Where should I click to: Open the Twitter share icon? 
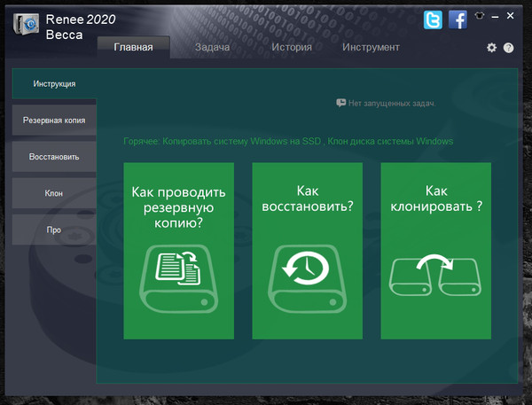433,19
